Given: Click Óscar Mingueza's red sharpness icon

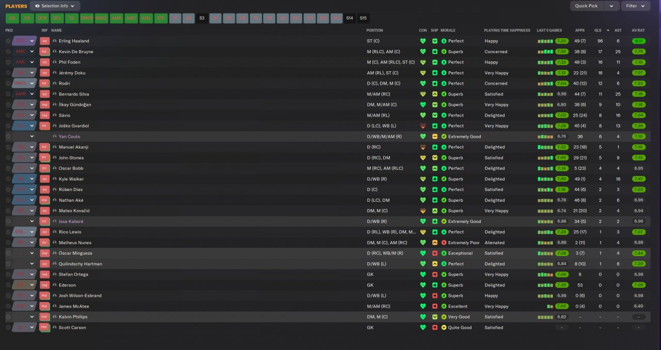Looking at the screenshot, I should (435, 253).
